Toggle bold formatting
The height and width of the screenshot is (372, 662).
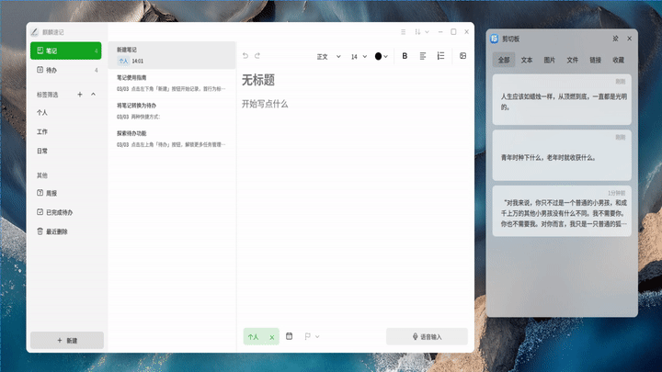coord(405,56)
